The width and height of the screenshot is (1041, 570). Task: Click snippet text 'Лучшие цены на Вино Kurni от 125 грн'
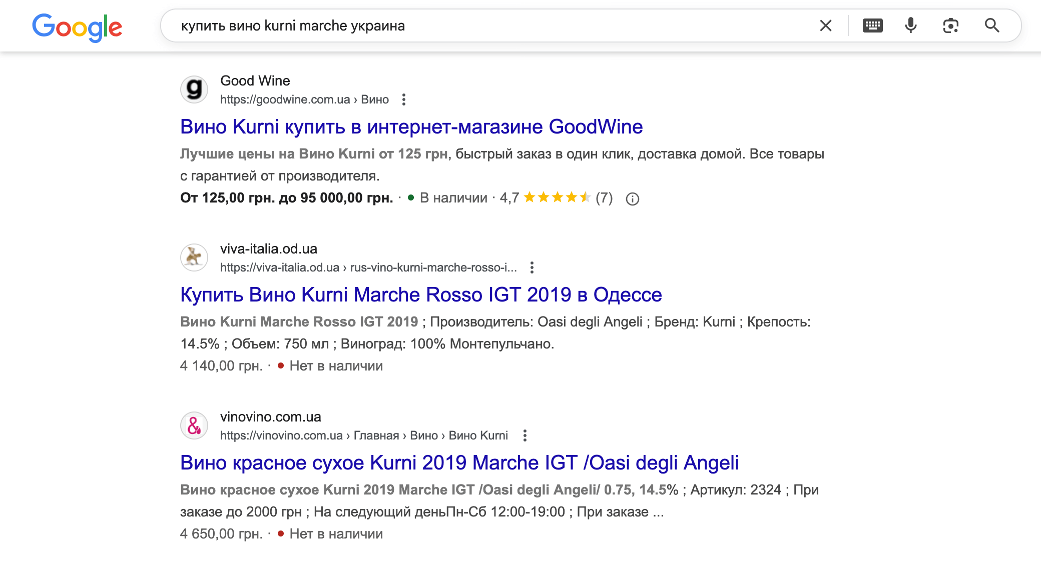coord(314,154)
